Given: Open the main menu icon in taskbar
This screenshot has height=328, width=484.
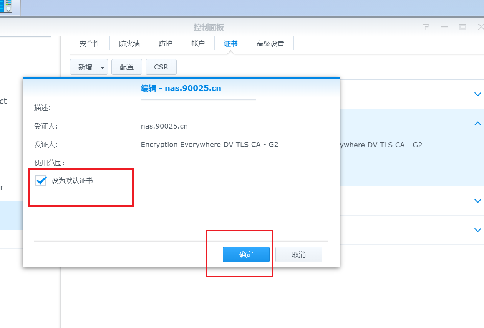Looking at the screenshot, I should click(x=6, y=7).
